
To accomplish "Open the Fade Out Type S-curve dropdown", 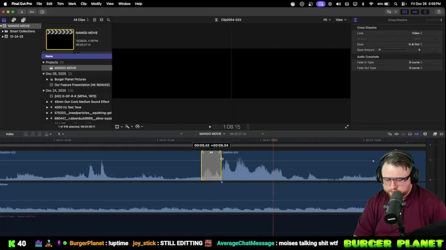I will (x=415, y=68).
